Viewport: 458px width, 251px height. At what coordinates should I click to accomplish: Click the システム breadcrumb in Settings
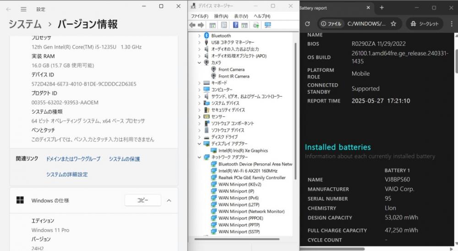(25, 24)
